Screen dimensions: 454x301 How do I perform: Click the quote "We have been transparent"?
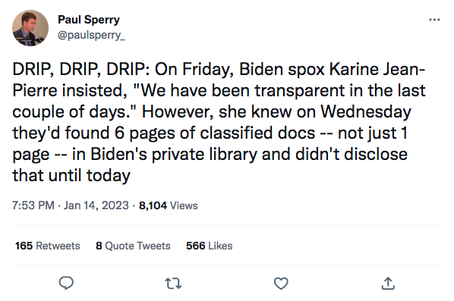click(x=240, y=90)
